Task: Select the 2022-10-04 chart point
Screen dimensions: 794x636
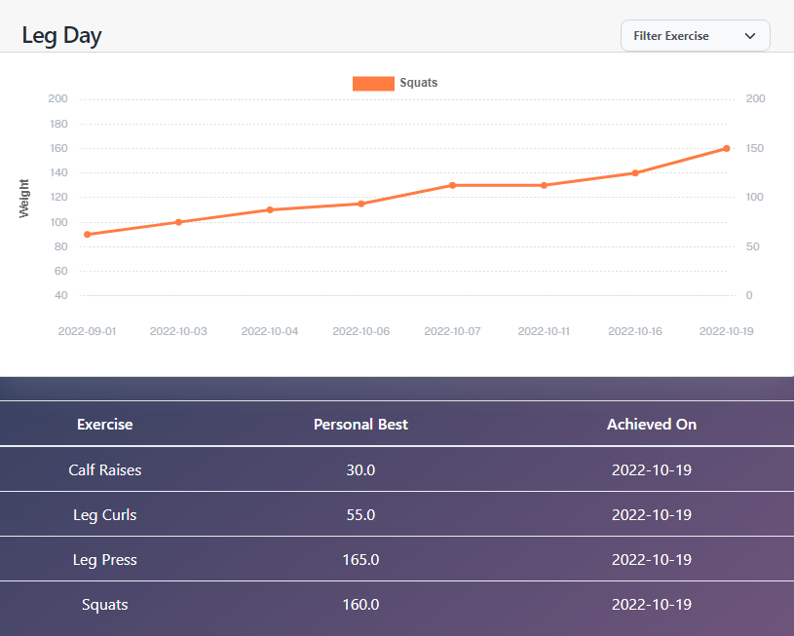Action: coord(270,209)
